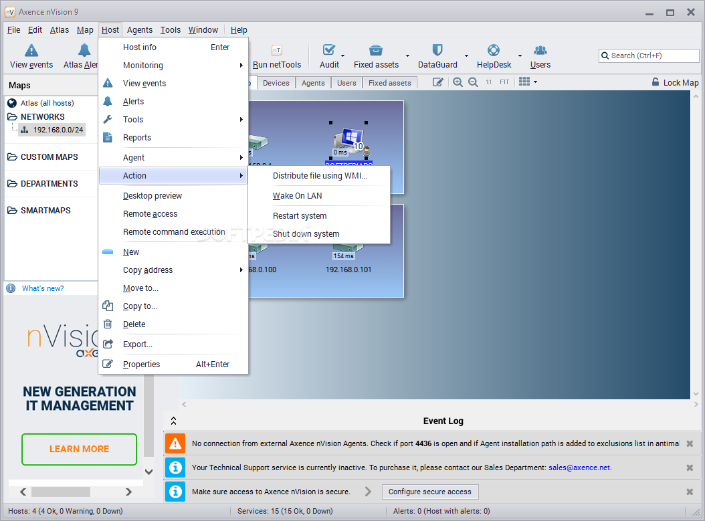Choose Shut down system
The width and height of the screenshot is (705, 521).
tap(319, 234)
